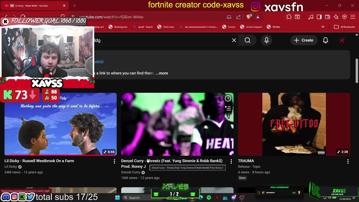Open the gmail - Search bookmark

(x=142, y=27)
